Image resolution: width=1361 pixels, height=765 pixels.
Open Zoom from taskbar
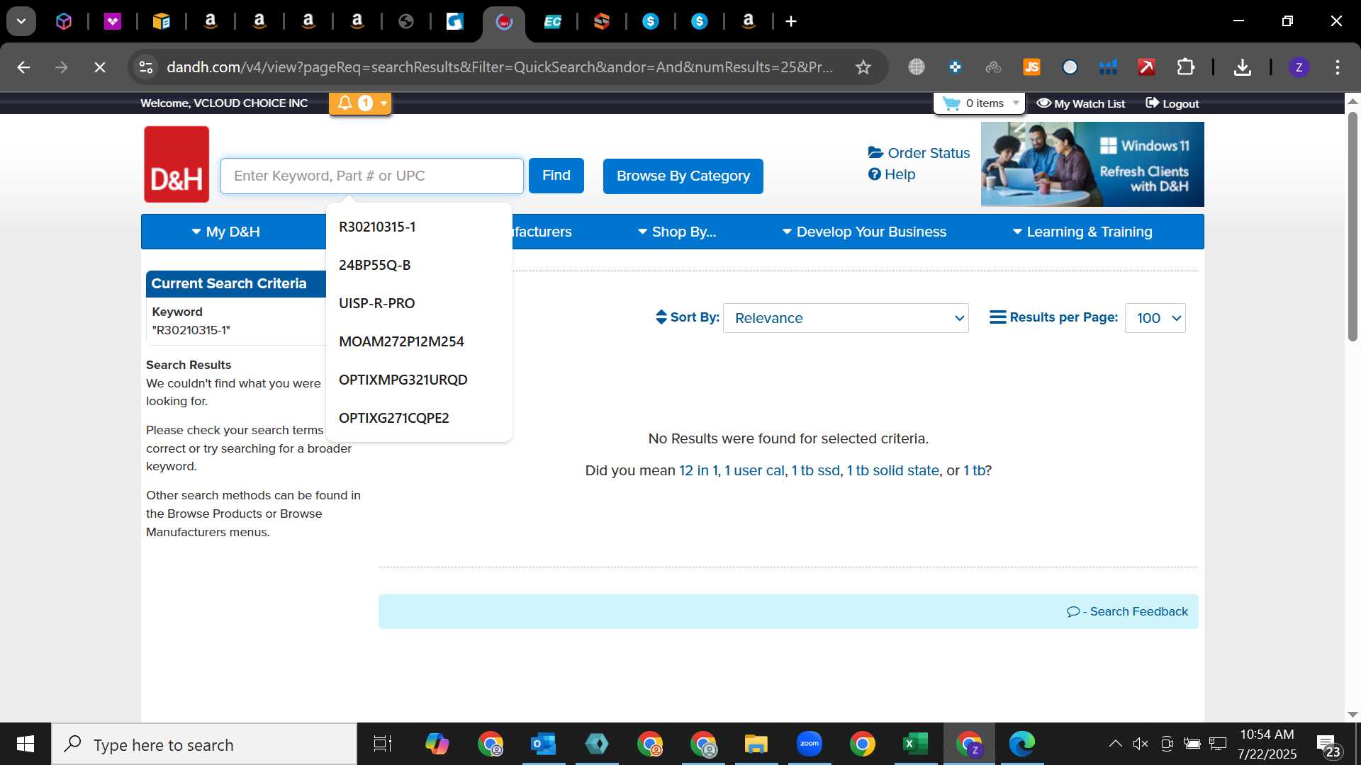(809, 744)
